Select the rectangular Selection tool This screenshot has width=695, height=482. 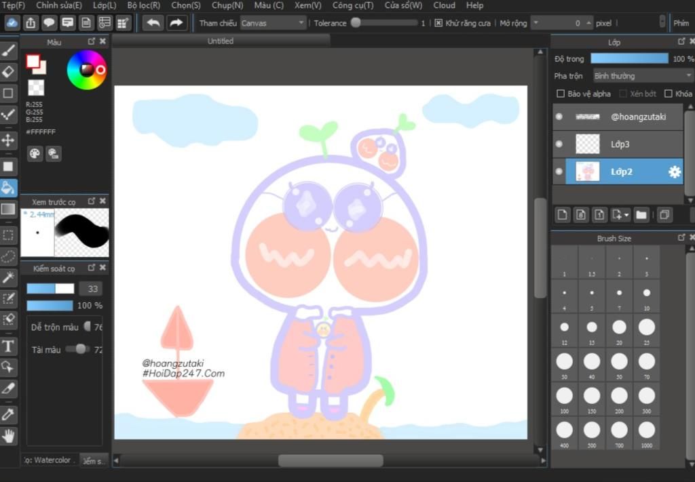coord(8,235)
